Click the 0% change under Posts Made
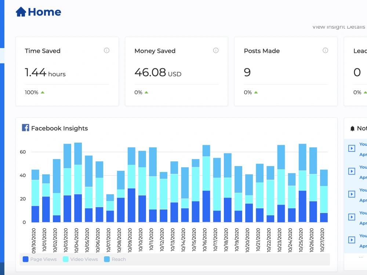 (x=248, y=92)
